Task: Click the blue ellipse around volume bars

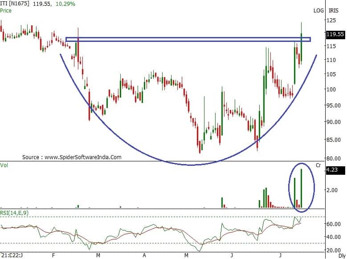Action: [290, 187]
